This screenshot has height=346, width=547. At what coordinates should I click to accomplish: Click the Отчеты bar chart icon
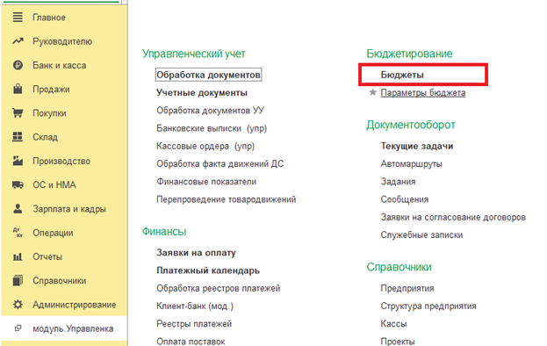(x=18, y=256)
